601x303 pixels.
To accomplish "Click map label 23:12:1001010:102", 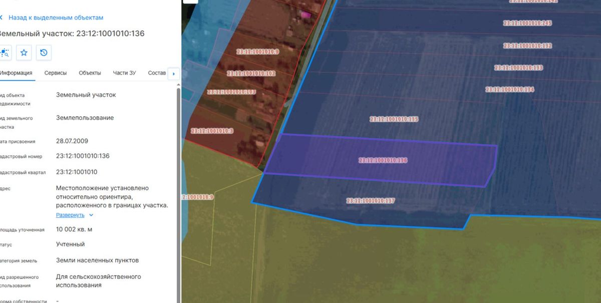I will [x=251, y=74].
